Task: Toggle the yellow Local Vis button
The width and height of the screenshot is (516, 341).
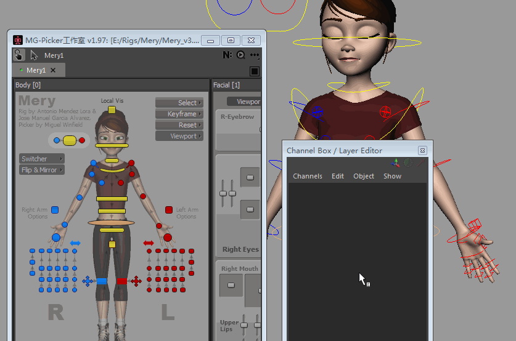Action: point(112,110)
